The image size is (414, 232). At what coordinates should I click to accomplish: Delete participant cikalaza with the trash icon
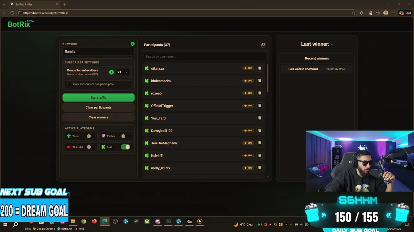[259, 68]
